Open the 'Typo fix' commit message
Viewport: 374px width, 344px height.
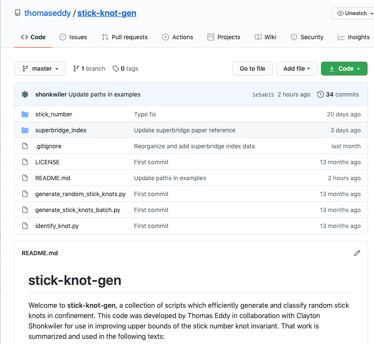[145, 114]
